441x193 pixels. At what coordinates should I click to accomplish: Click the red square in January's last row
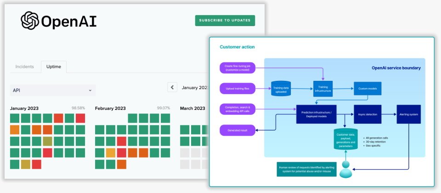(37, 165)
